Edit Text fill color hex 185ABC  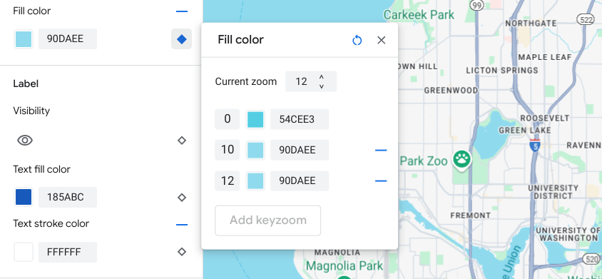click(68, 197)
